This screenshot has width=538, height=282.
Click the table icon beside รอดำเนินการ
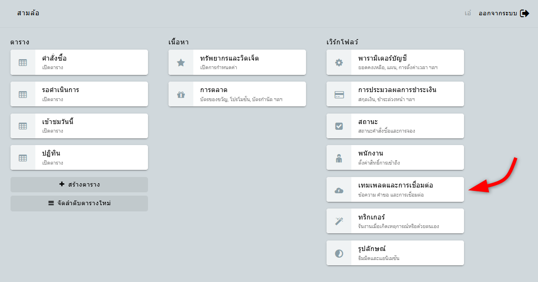pyautogui.click(x=23, y=94)
